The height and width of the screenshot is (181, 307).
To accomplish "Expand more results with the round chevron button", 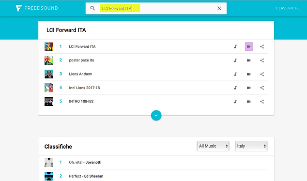I will point(156,116).
